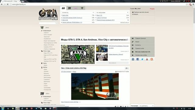Open Мотоциклы in the Файлы section
This screenshot has height=110, width=195.
(x=47, y=75)
